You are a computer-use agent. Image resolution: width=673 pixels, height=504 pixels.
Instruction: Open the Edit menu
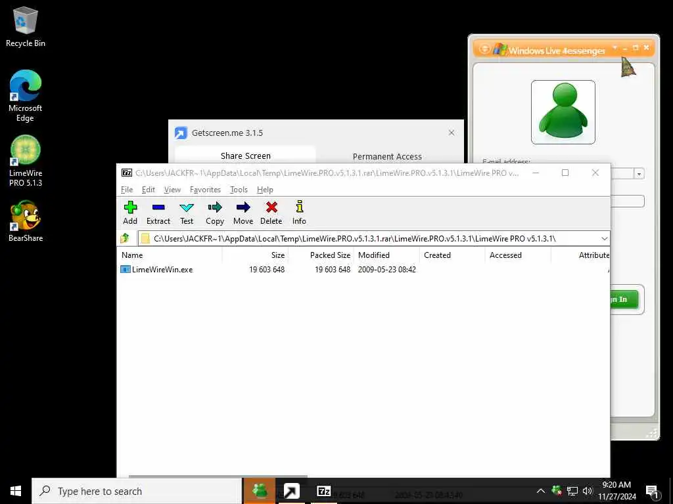tap(148, 190)
